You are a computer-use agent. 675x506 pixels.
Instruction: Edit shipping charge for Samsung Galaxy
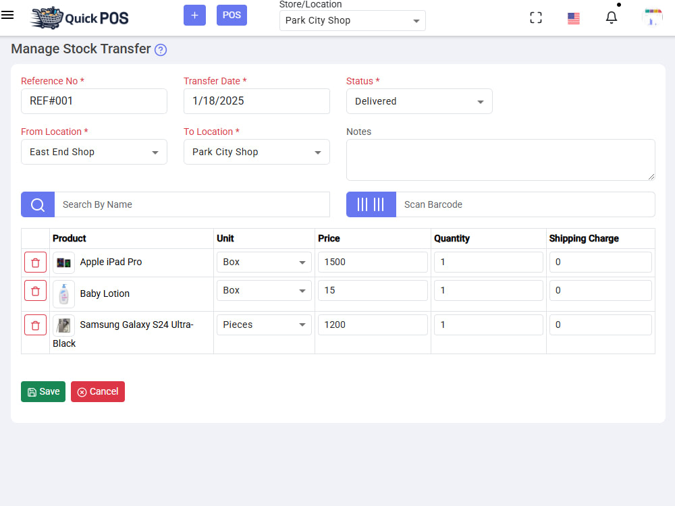click(x=601, y=325)
